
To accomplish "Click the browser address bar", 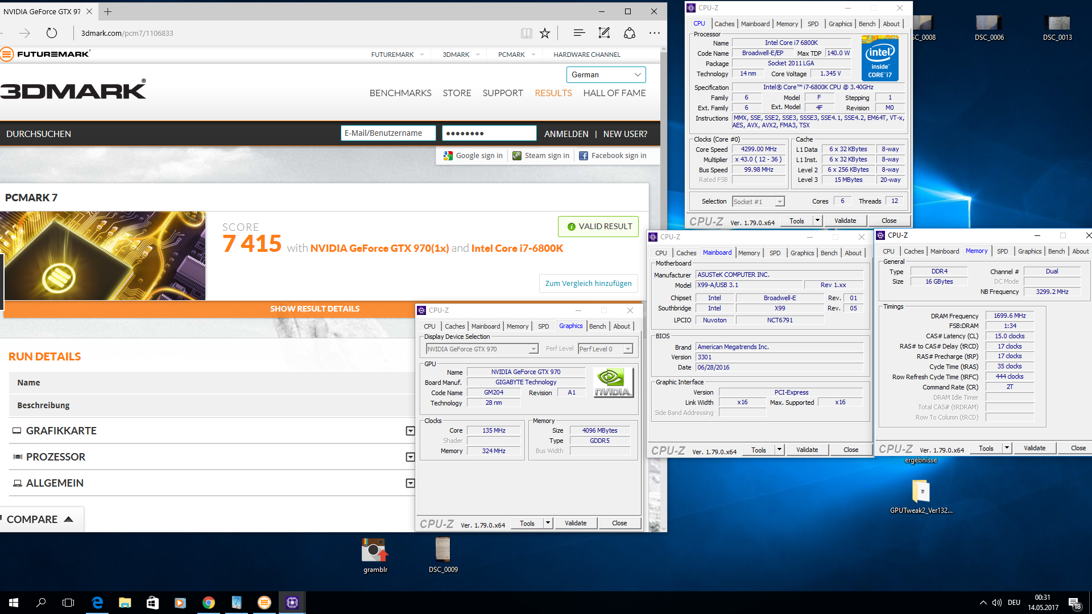I will pos(296,33).
